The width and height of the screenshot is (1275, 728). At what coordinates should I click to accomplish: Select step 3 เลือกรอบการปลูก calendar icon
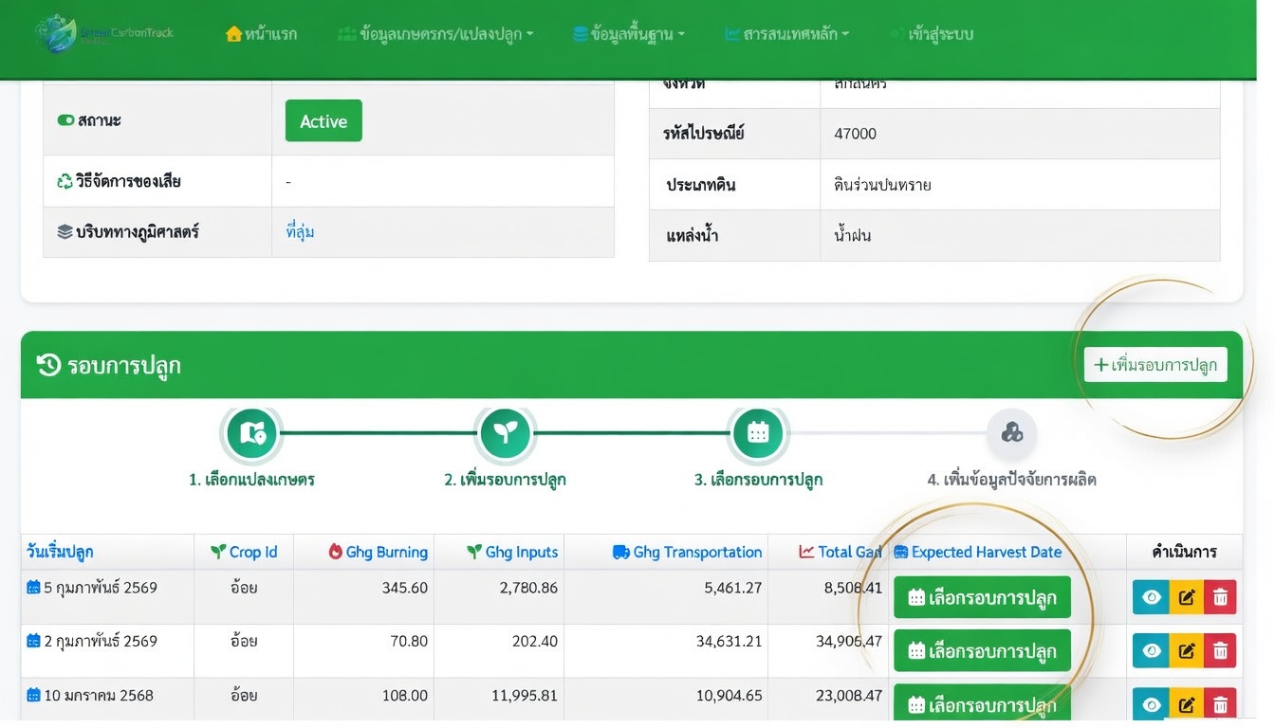pyautogui.click(x=758, y=433)
